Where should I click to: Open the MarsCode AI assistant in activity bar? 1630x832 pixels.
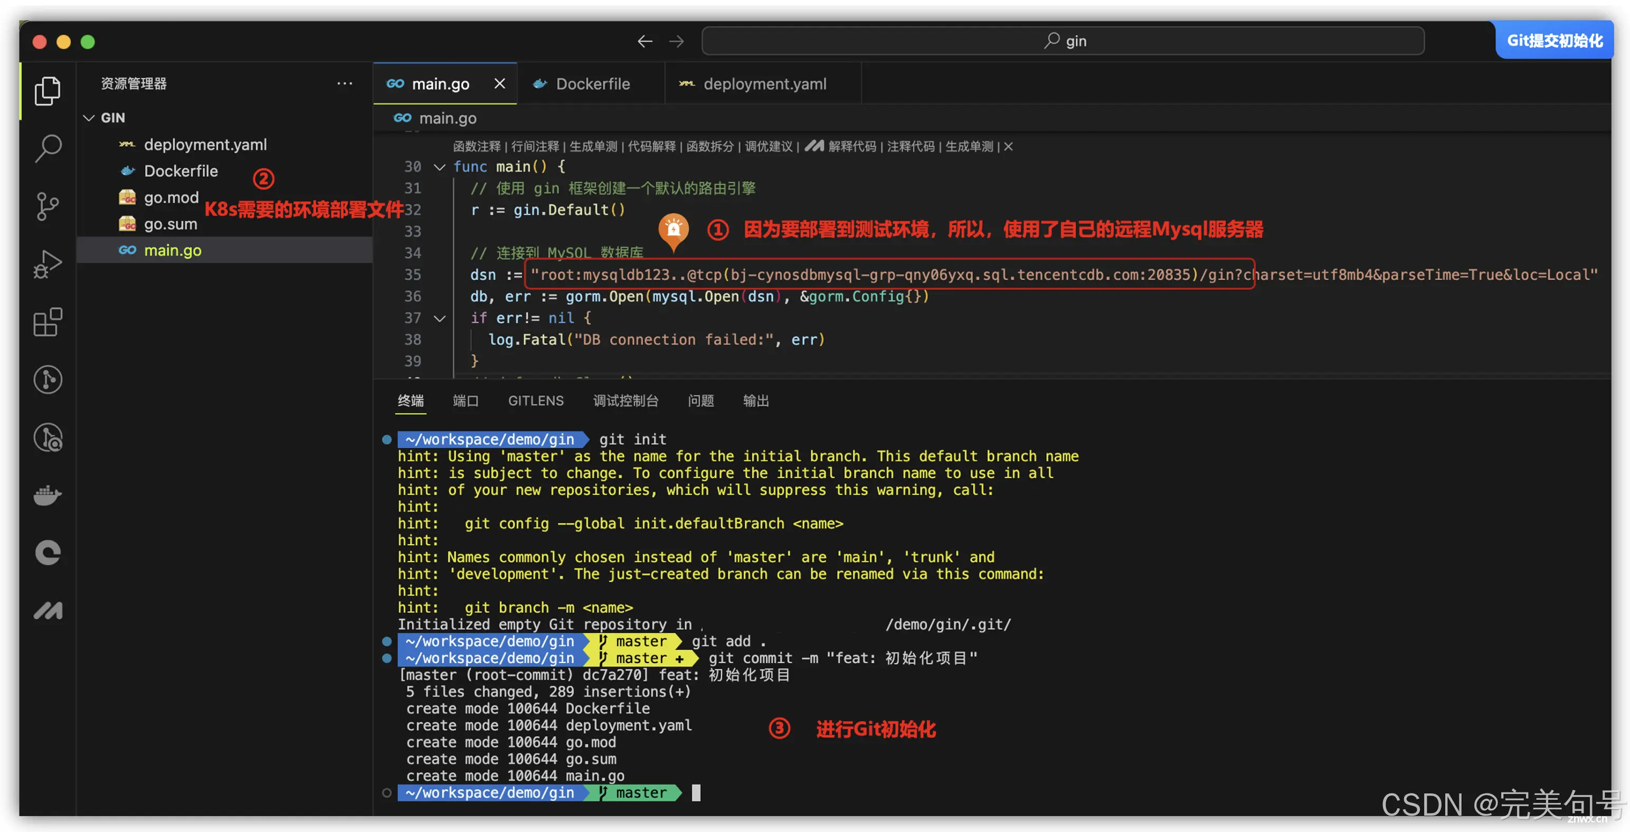(x=48, y=611)
